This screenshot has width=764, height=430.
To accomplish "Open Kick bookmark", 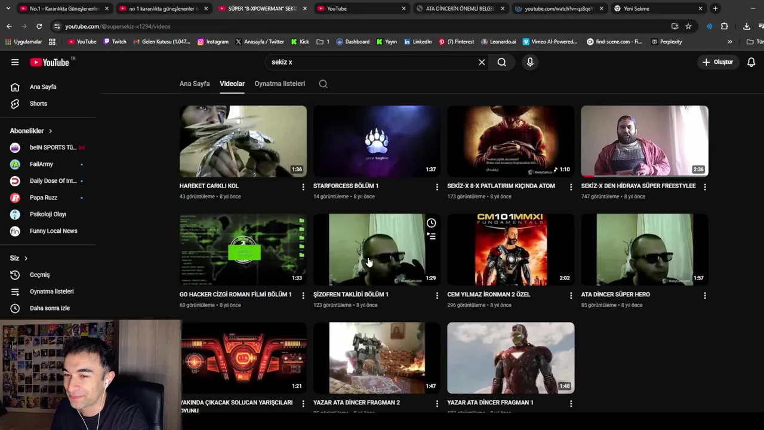I will tap(300, 42).
